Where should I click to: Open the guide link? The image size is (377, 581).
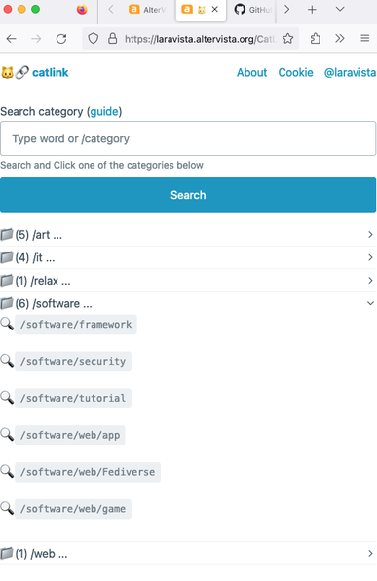tap(104, 111)
